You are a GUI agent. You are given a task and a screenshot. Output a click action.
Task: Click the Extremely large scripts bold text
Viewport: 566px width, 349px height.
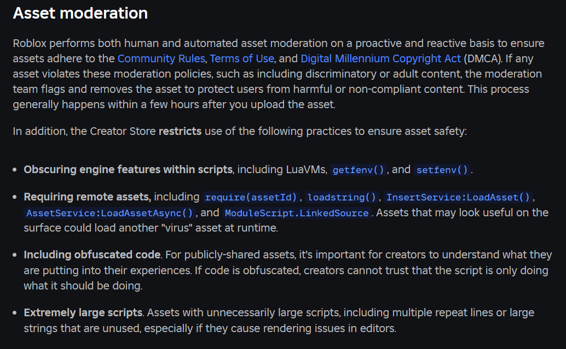(83, 313)
